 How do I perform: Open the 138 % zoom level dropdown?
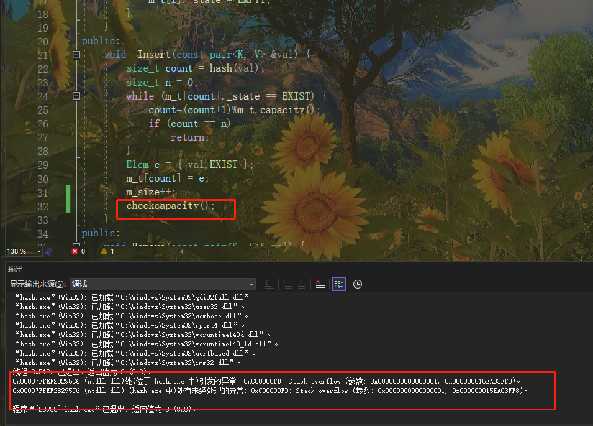coord(39,251)
